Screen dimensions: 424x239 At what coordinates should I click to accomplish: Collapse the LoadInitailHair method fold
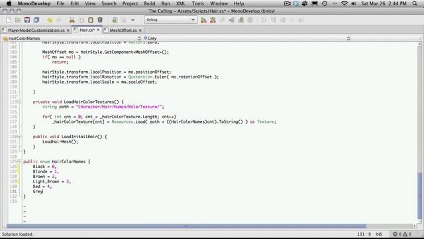click(19, 137)
